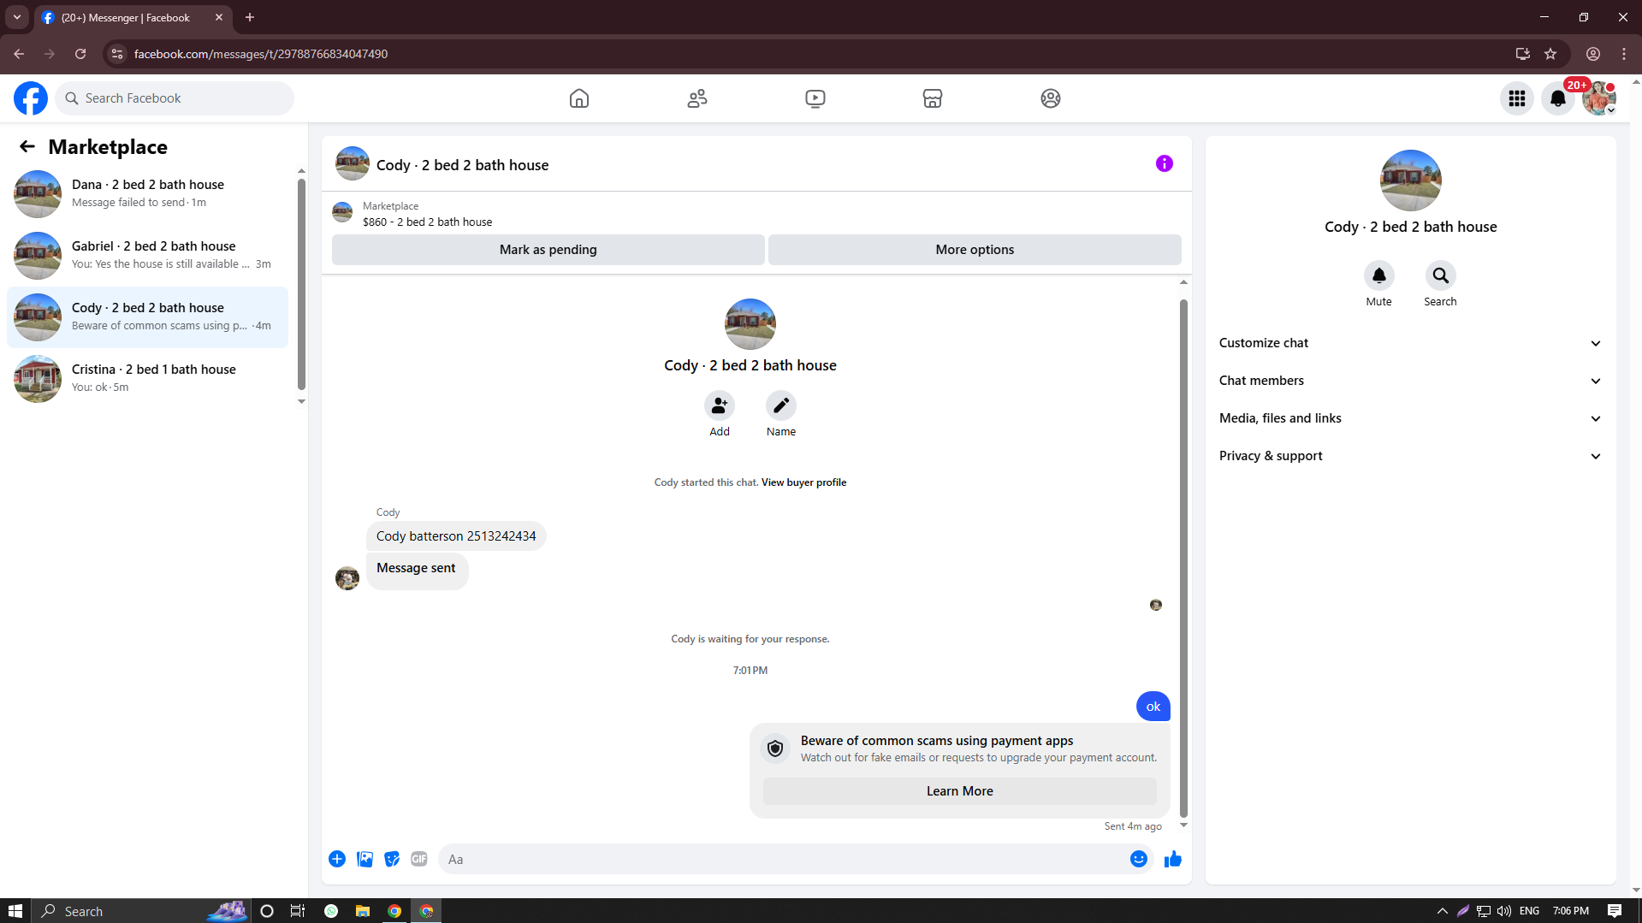Focus the Aa message input field
This screenshot has height=923, width=1642.
(783, 860)
